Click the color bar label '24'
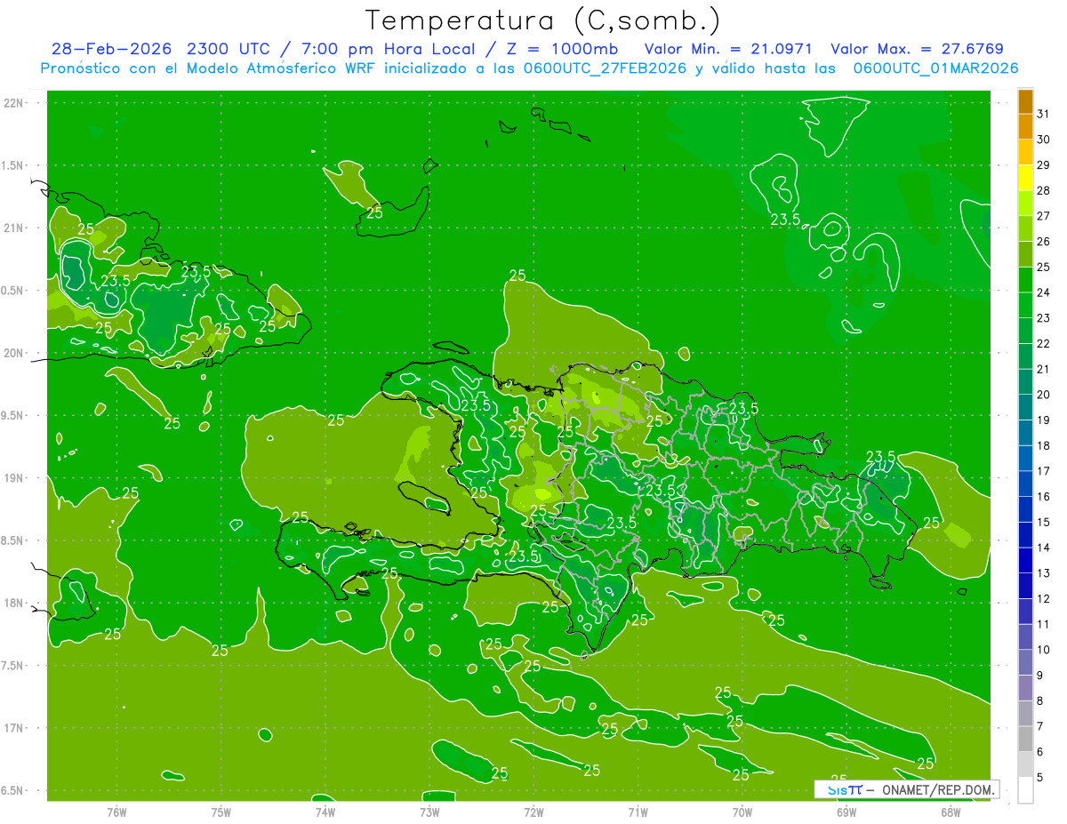The image size is (1067, 824). point(1043,292)
